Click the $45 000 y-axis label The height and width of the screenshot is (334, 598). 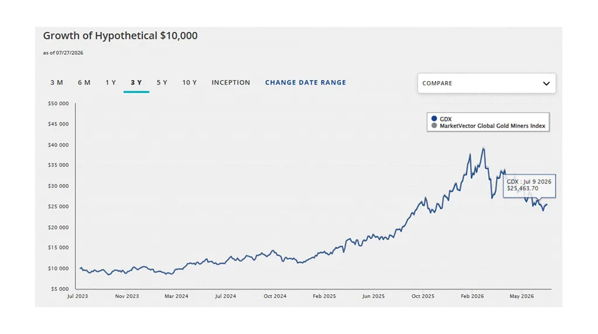point(58,124)
